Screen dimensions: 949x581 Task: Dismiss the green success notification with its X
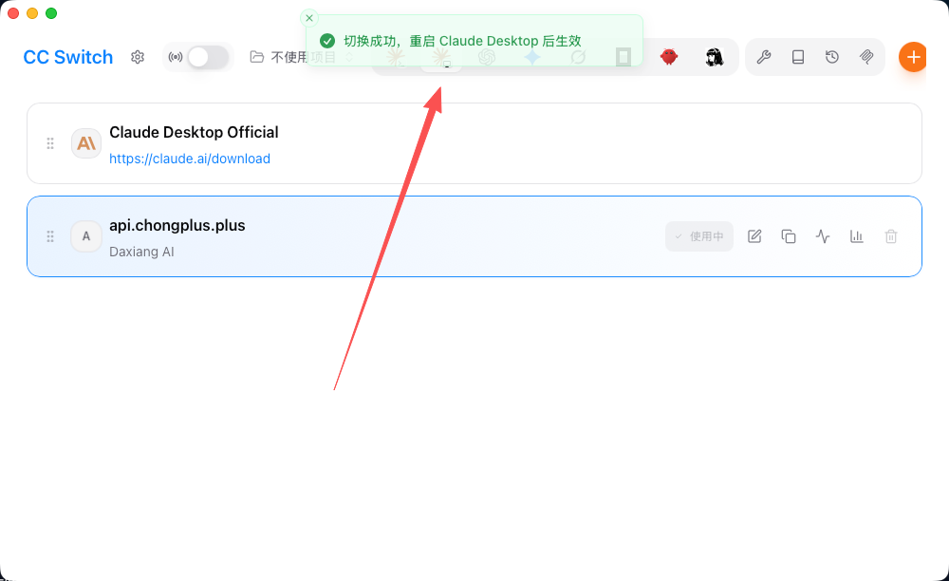pos(309,18)
